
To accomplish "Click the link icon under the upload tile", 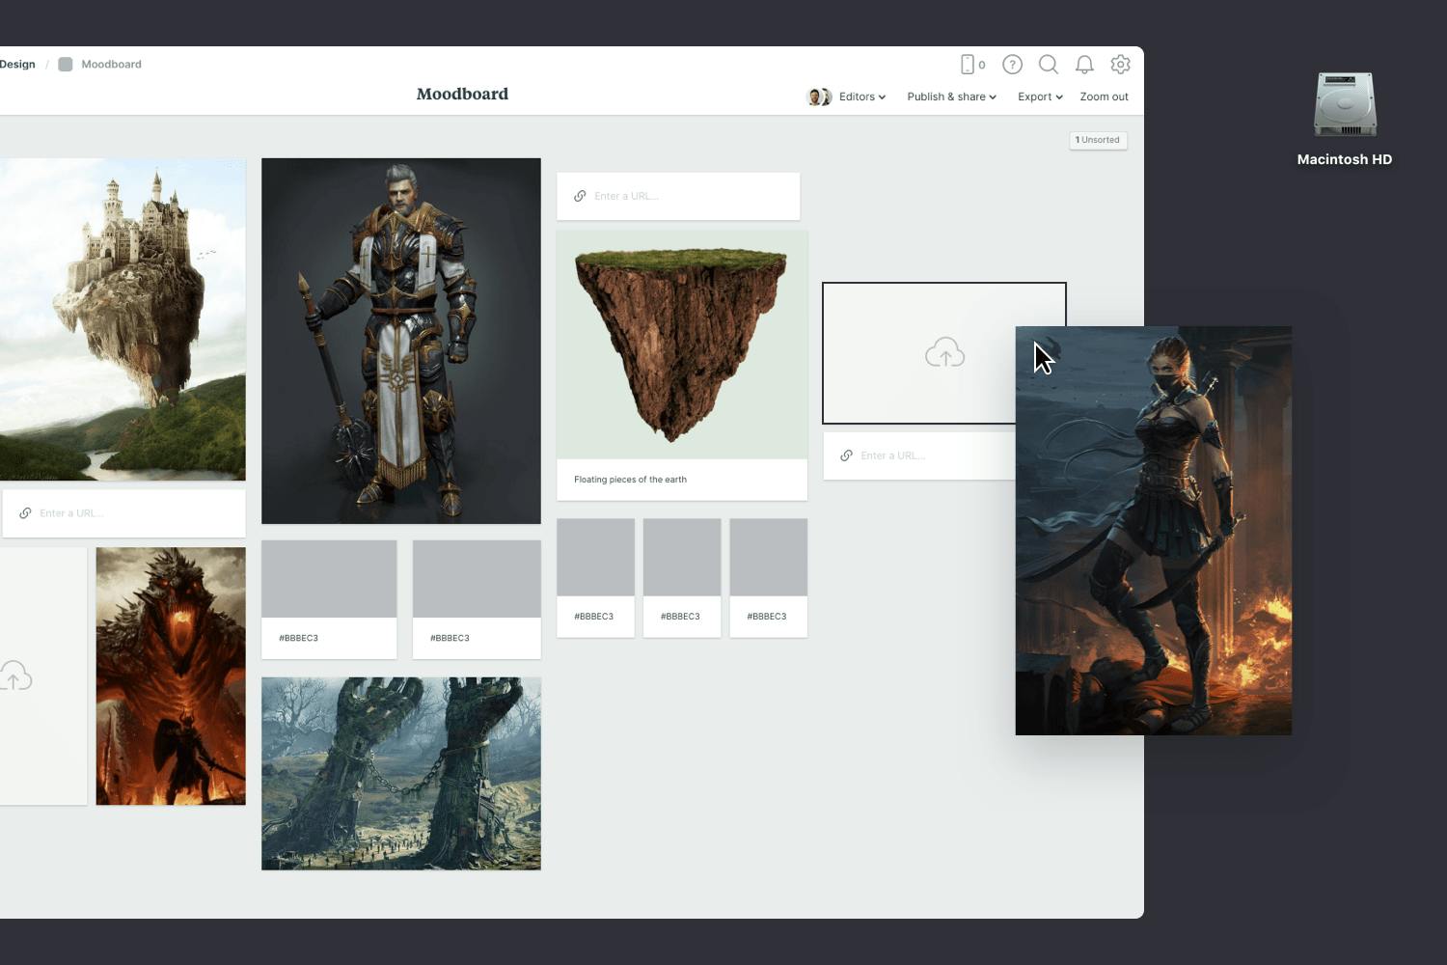I will pyautogui.click(x=846, y=455).
